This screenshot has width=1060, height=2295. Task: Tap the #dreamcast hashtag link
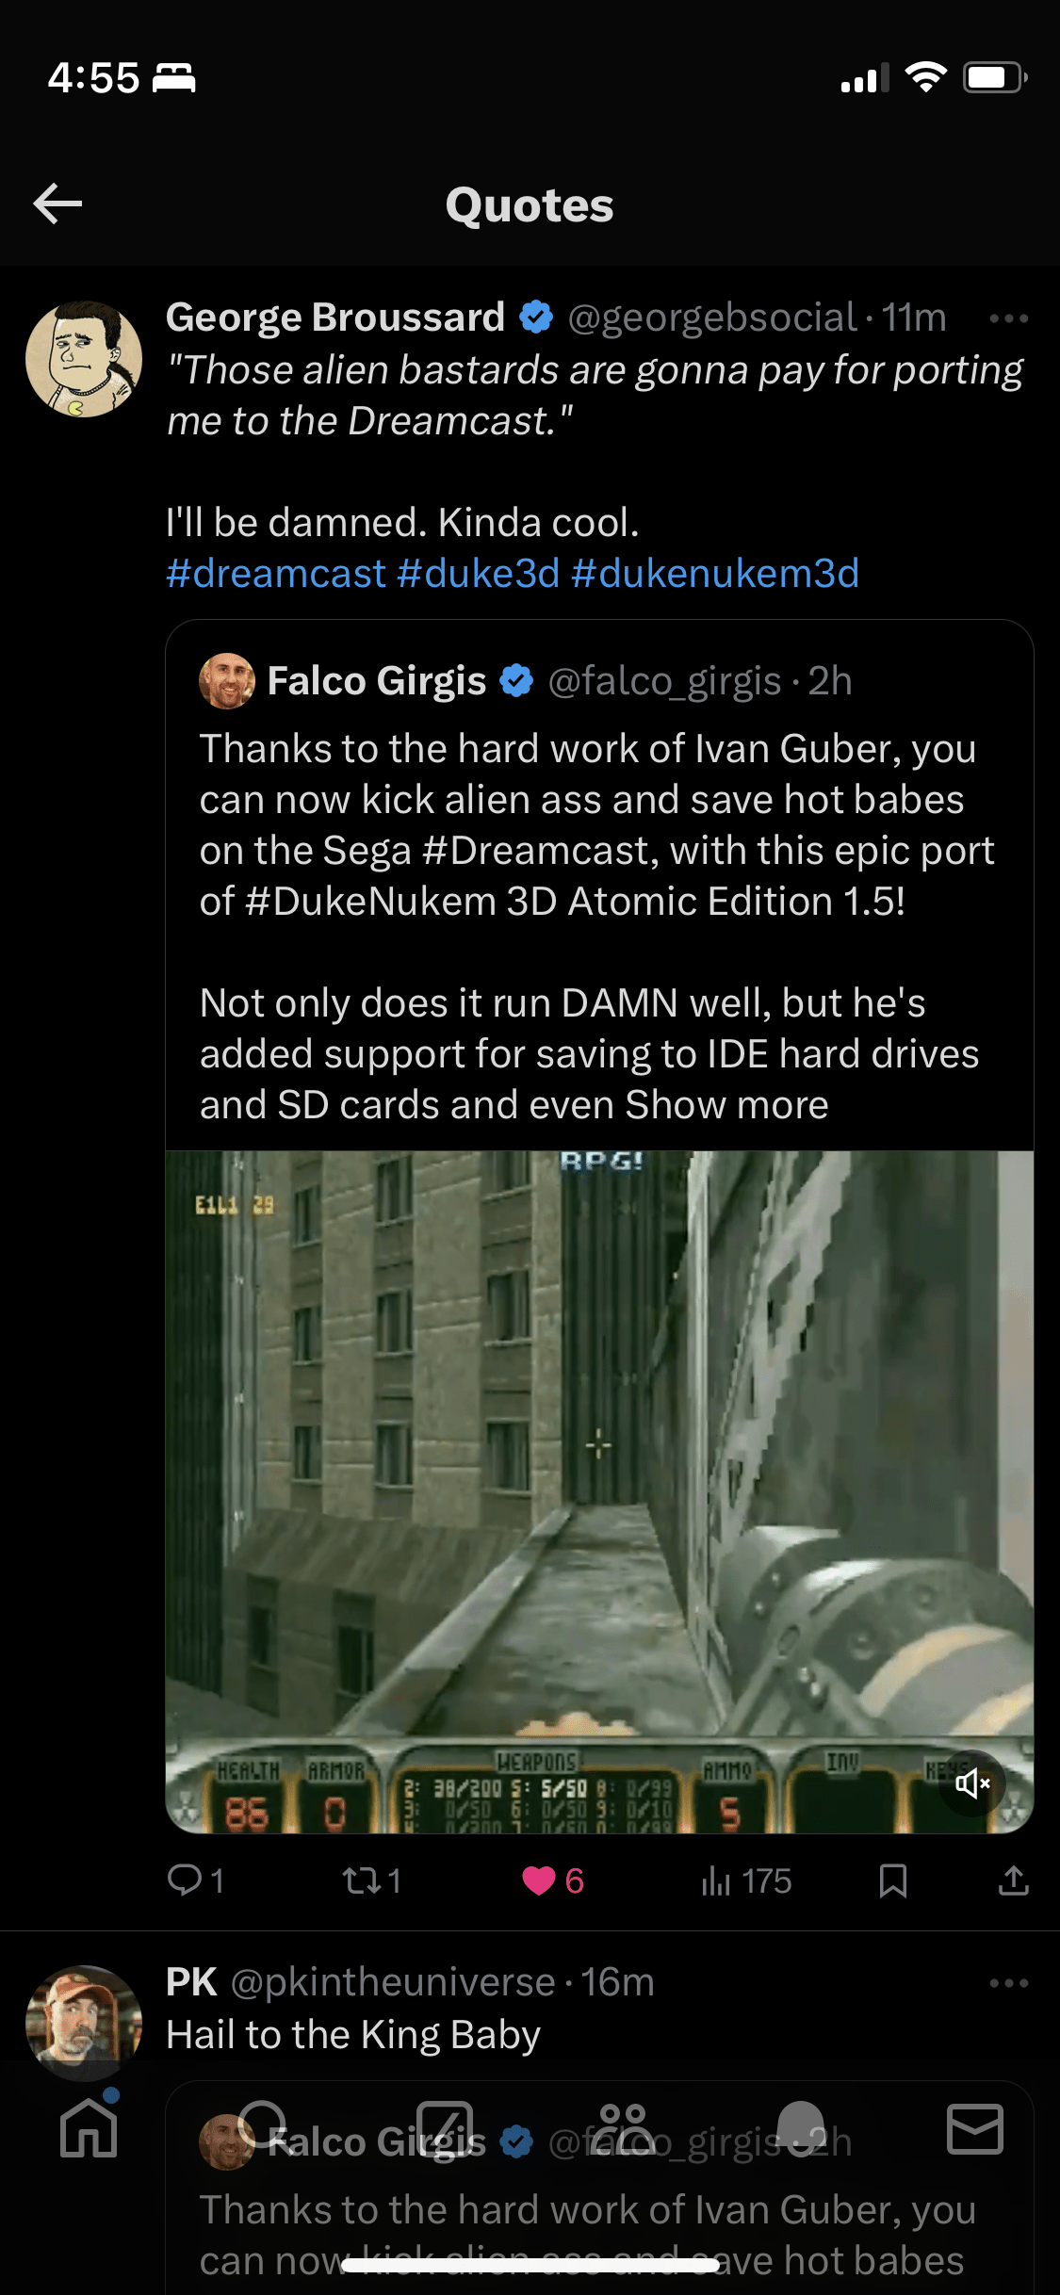tap(276, 574)
